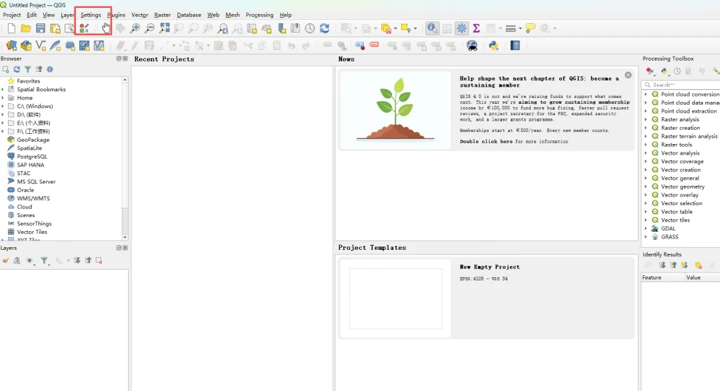This screenshot has width=720, height=391.
Task: Expand Raster analysis in Processing Toolbox
Action: point(645,119)
